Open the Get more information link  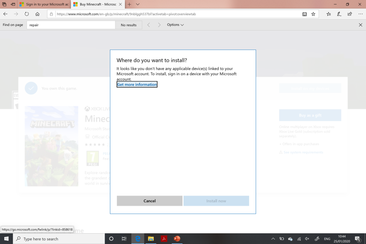click(137, 84)
